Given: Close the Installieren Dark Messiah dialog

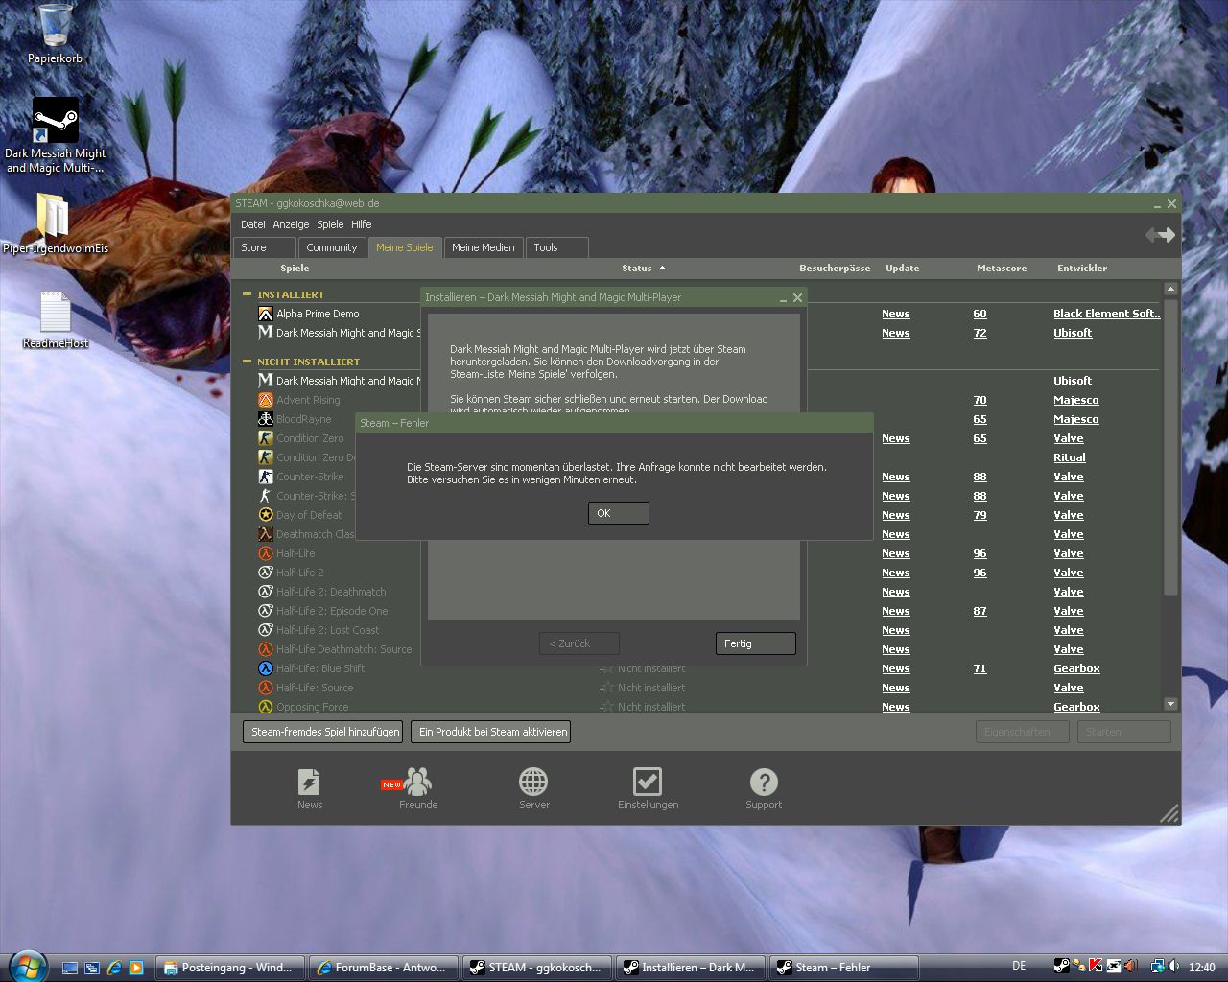Looking at the screenshot, I should 797,297.
